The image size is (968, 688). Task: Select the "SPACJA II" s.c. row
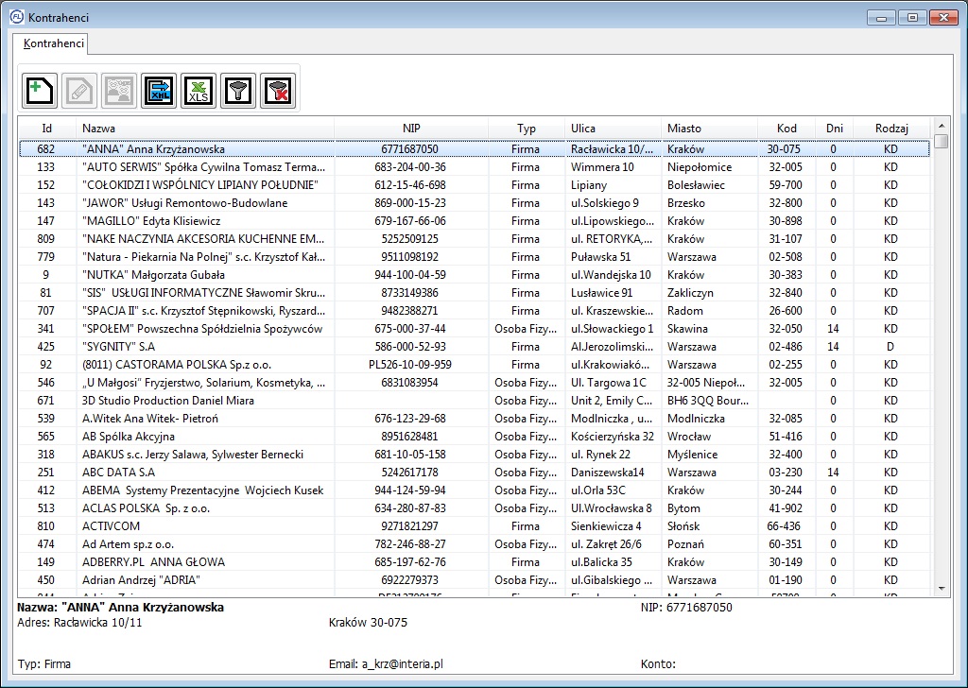(475, 310)
